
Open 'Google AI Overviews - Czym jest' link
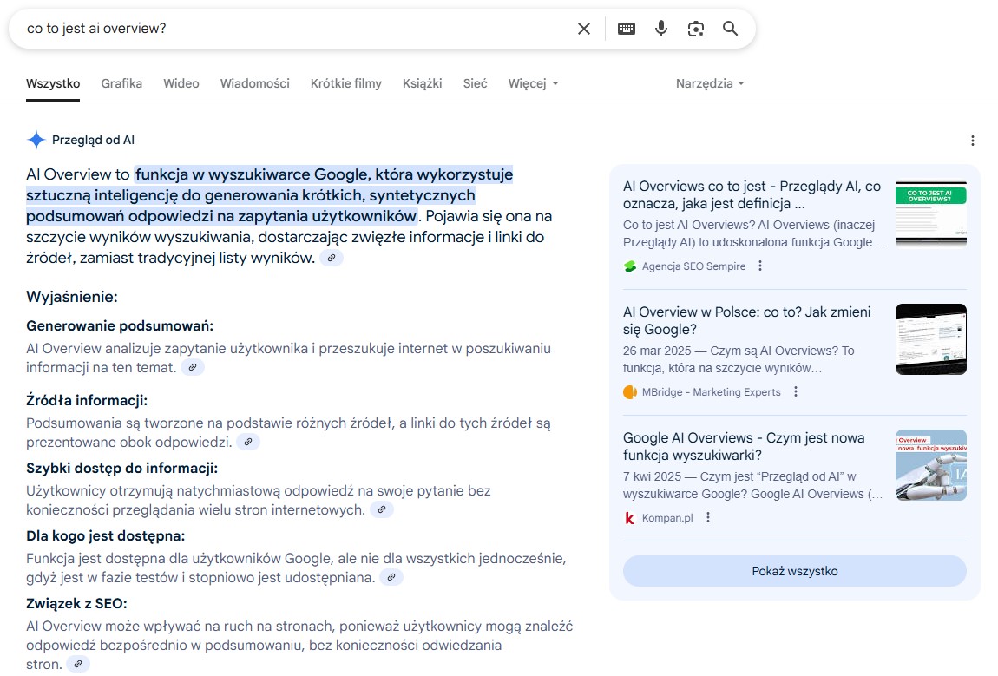(744, 447)
